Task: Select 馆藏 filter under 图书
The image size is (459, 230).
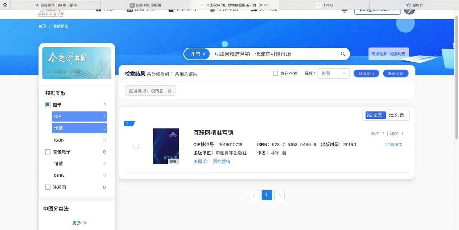Action: tap(79, 128)
